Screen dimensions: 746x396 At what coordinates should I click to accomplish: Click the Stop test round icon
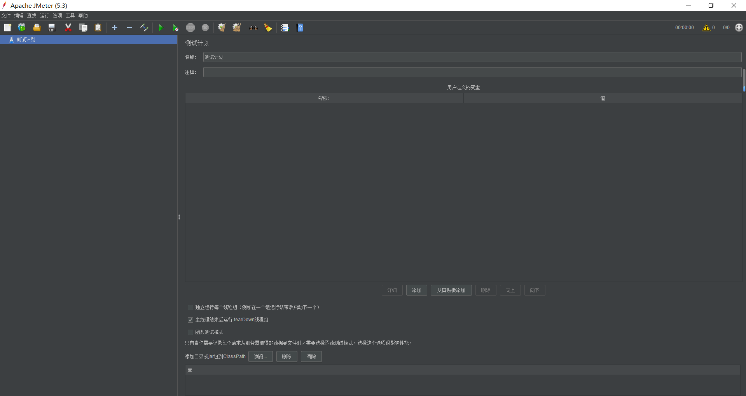point(190,28)
